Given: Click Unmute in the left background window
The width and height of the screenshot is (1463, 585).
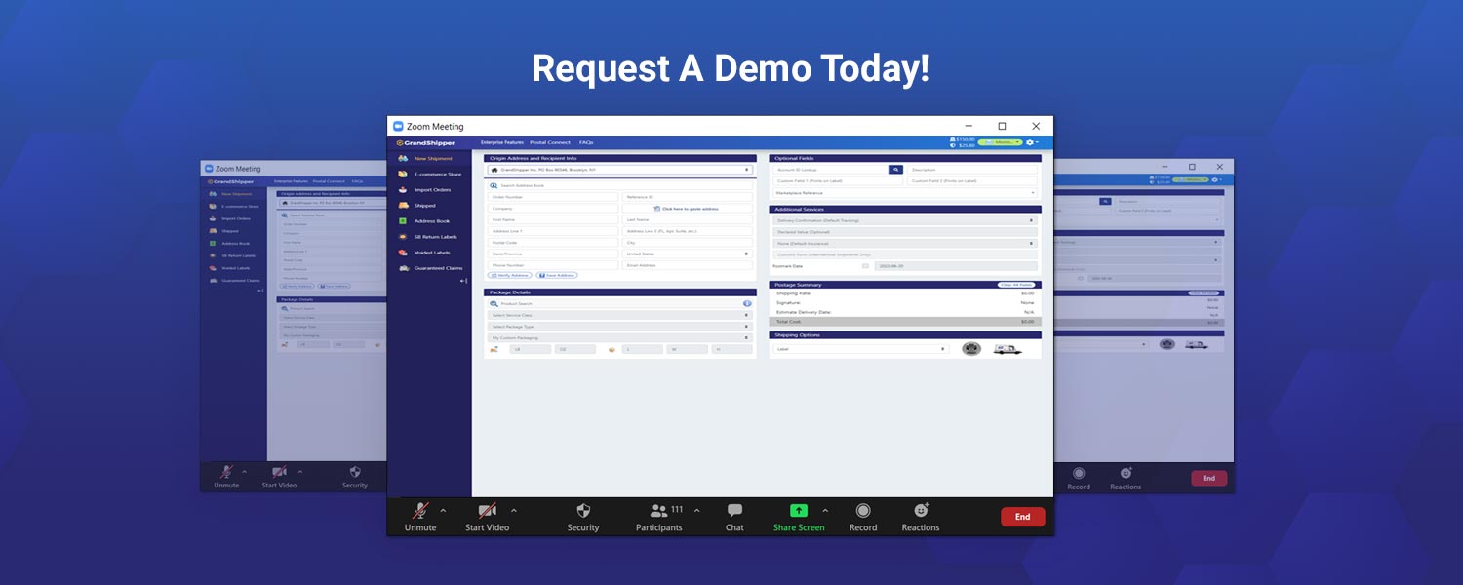Looking at the screenshot, I should pyautogui.click(x=226, y=476).
